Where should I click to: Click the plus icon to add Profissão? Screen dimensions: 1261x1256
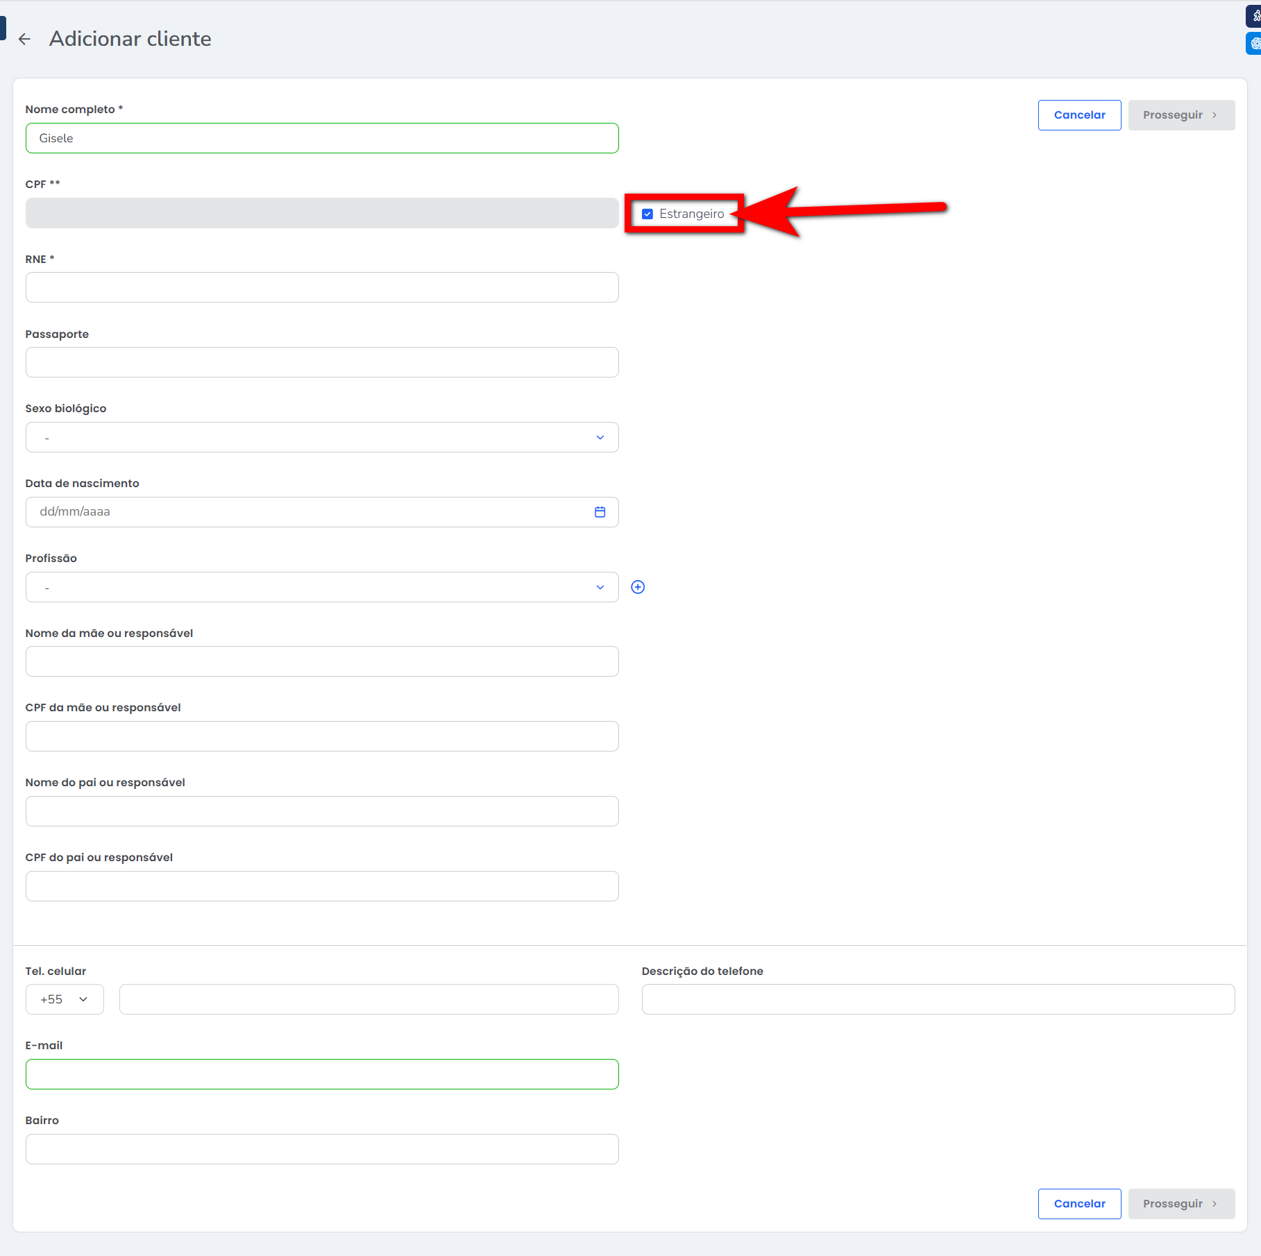[x=638, y=587]
